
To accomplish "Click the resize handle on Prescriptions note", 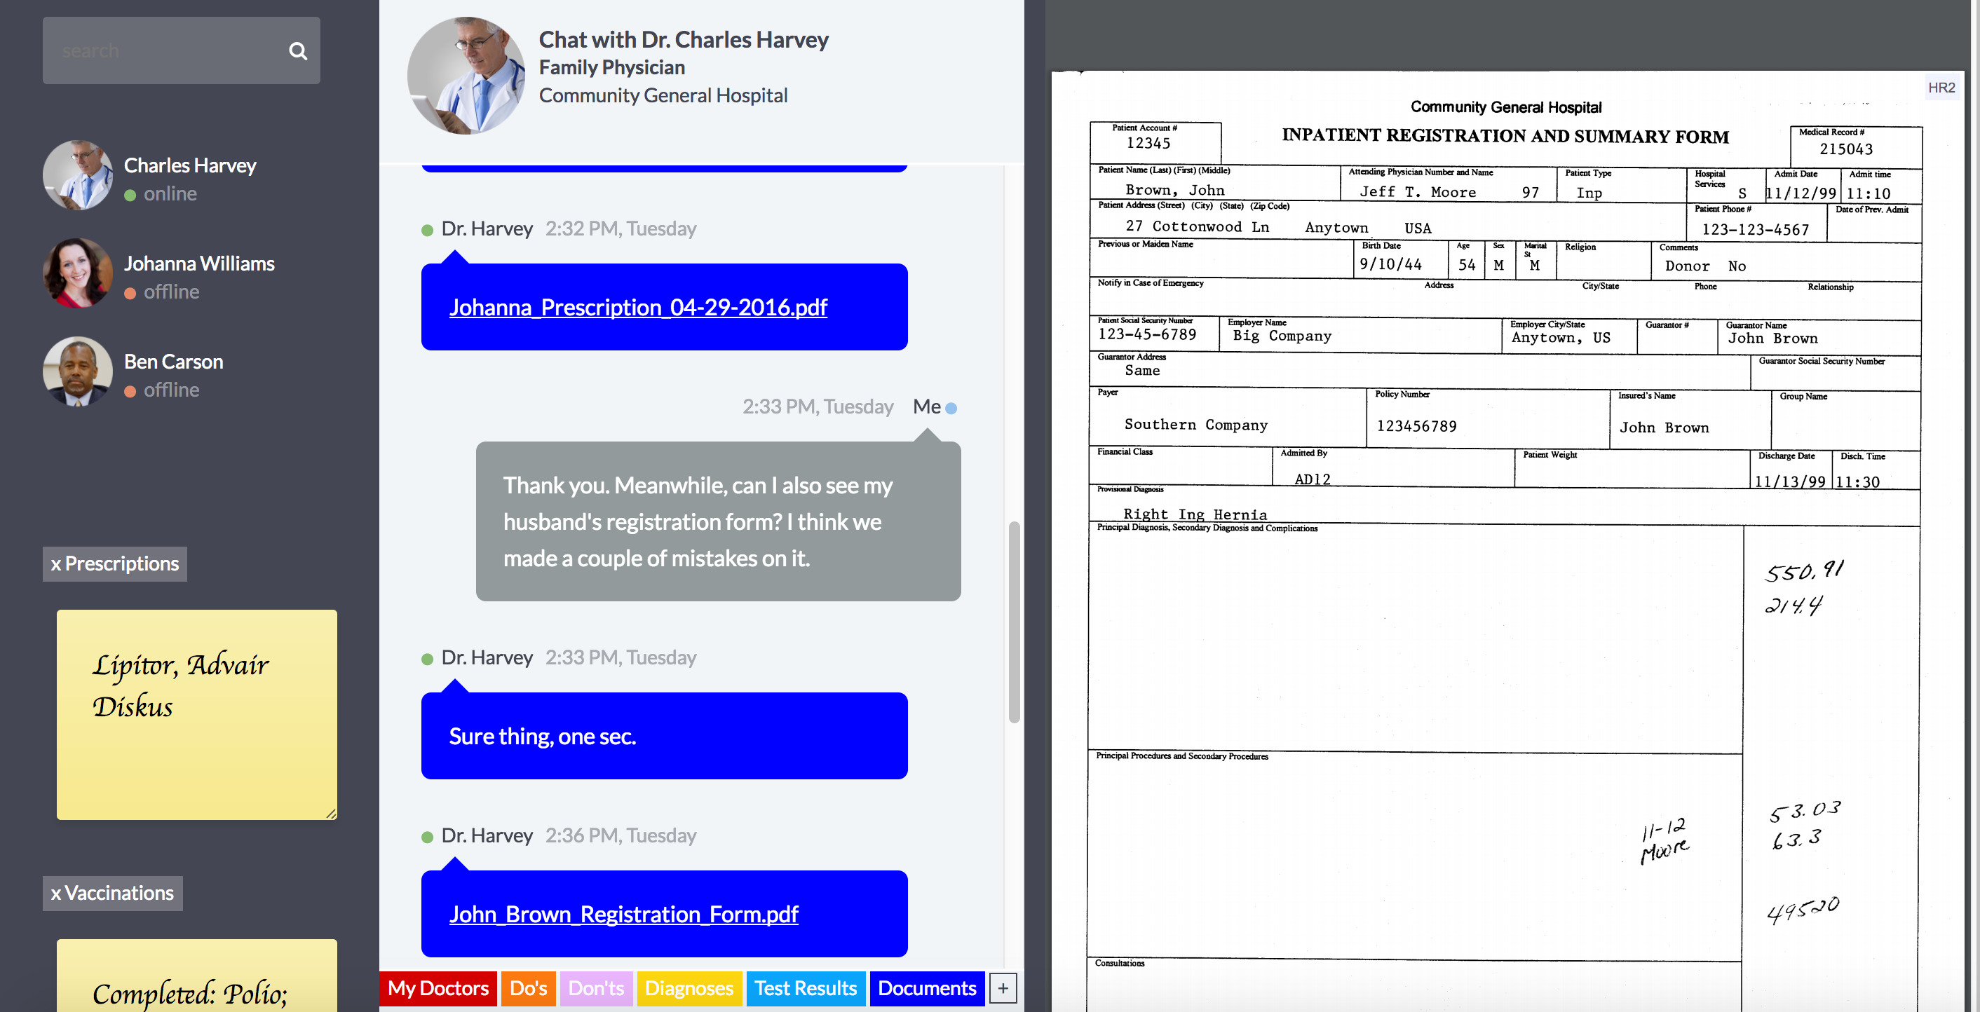I will tap(330, 813).
